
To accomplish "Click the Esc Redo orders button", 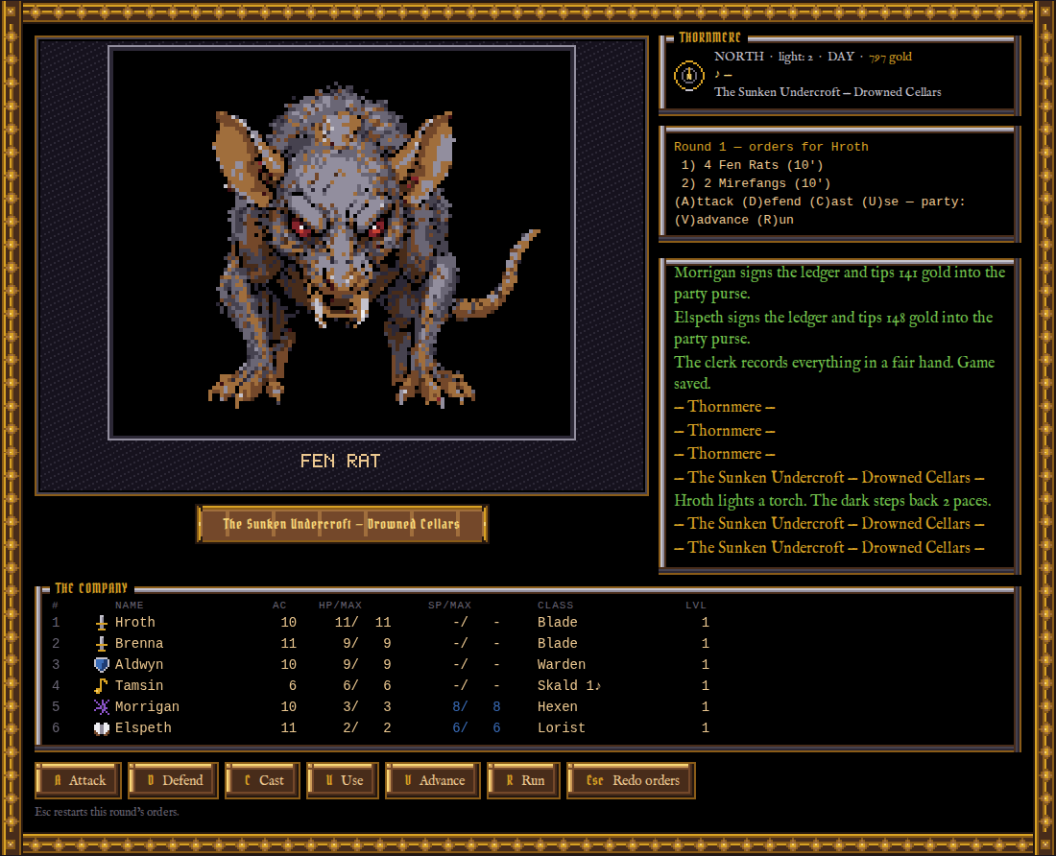I will coord(631,780).
